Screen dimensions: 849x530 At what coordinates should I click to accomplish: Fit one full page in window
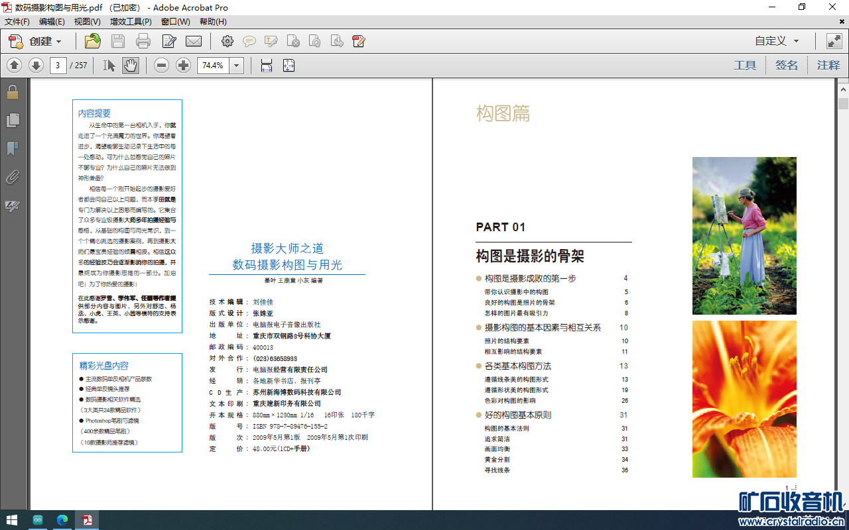[289, 65]
